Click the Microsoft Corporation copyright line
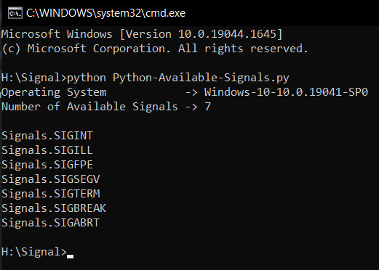Screen dimensions: 379x270 tap(155, 49)
